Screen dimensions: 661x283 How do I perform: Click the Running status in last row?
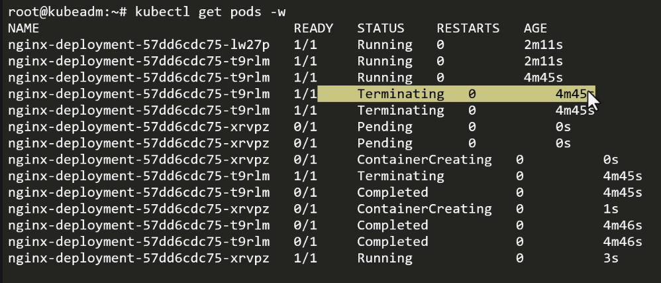point(384,258)
